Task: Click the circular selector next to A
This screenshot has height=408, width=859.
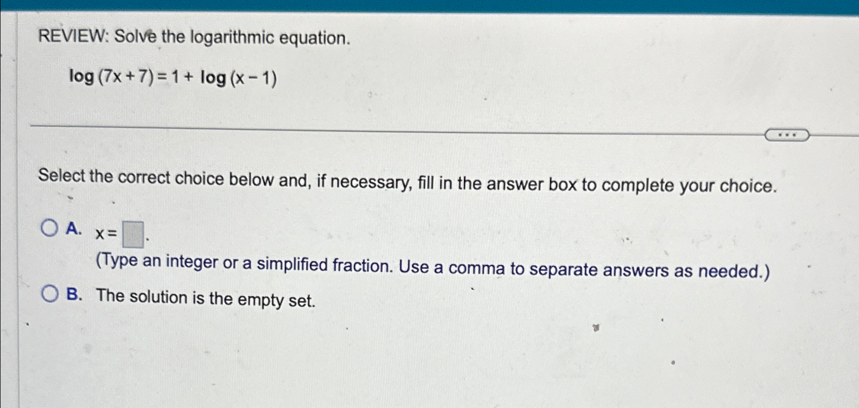Action: pos(51,228)
